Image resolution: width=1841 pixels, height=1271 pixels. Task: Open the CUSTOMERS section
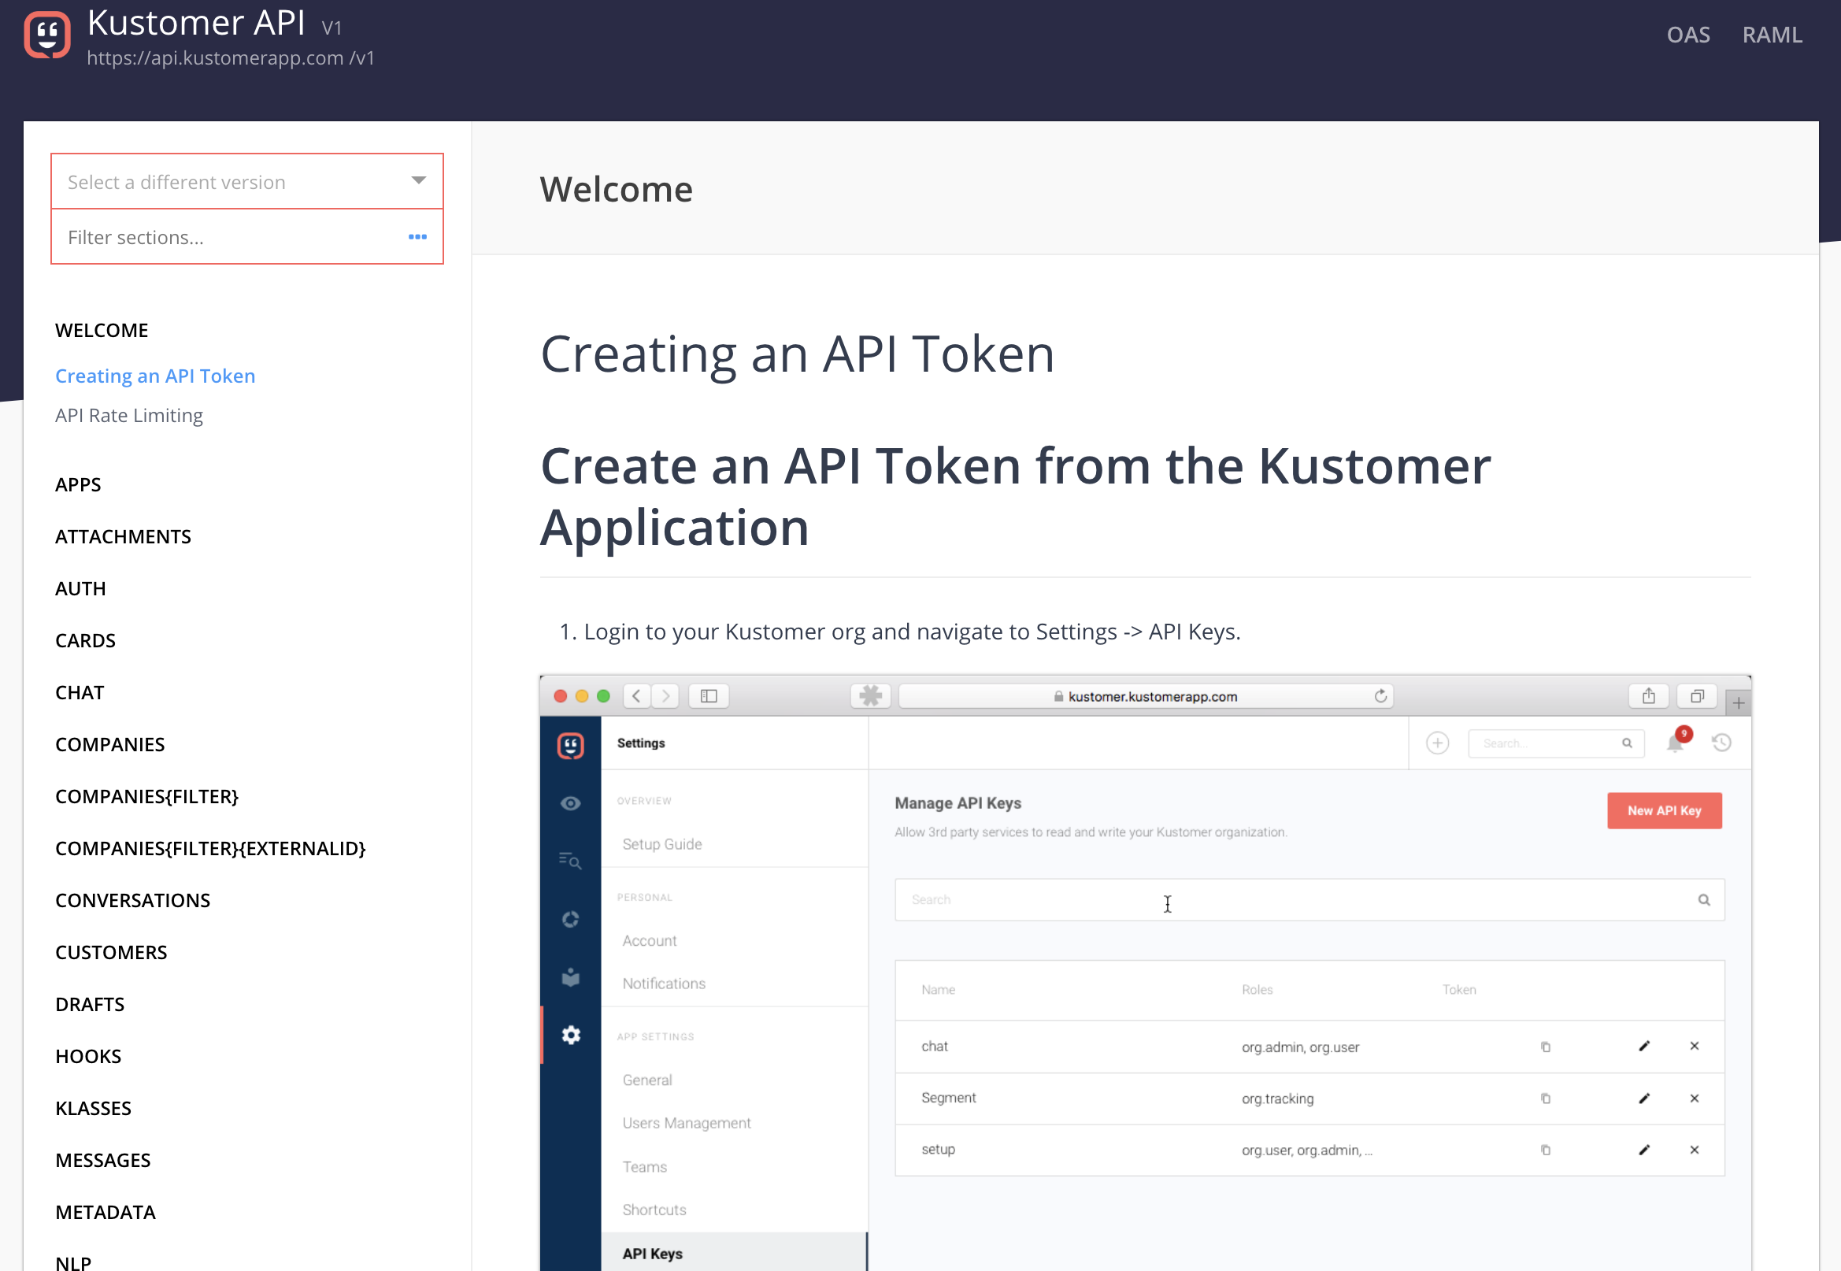tap(112, 952)
